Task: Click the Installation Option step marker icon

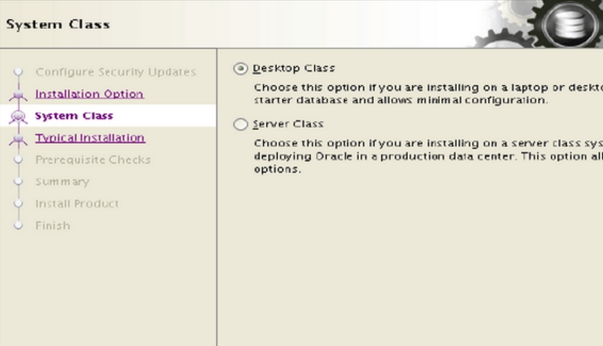Action: click(18, 95)
